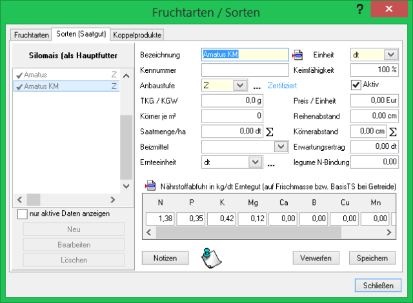
Task: Click the Neu button
Action: tap(74, 230)
